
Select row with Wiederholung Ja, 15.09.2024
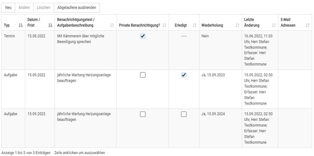157,128
